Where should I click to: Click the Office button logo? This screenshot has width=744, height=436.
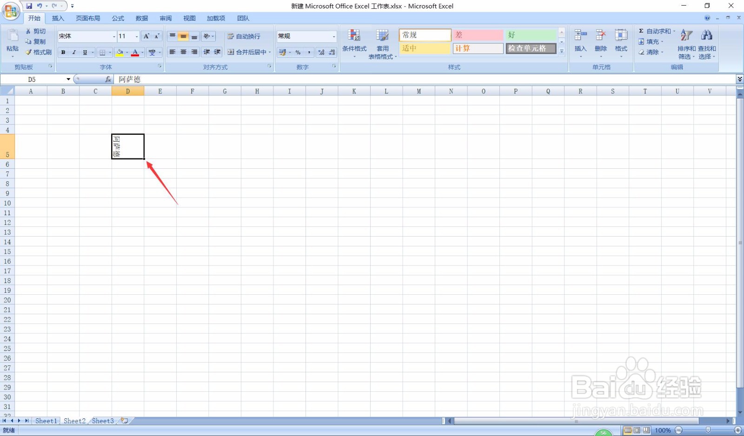11,11
